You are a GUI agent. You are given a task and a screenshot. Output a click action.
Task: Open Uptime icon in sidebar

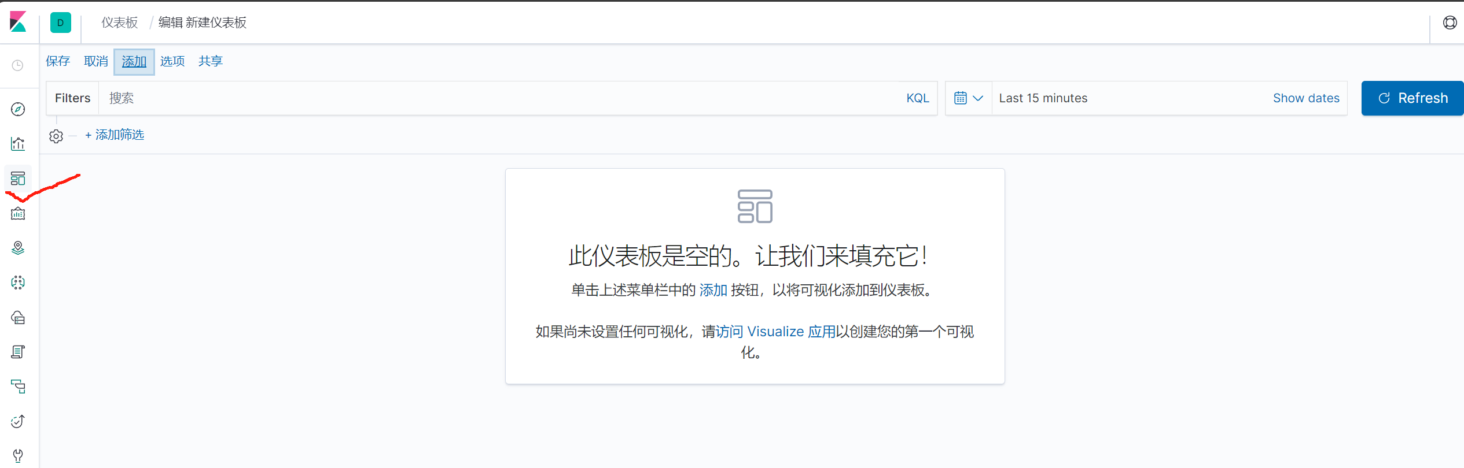(18, 421)
